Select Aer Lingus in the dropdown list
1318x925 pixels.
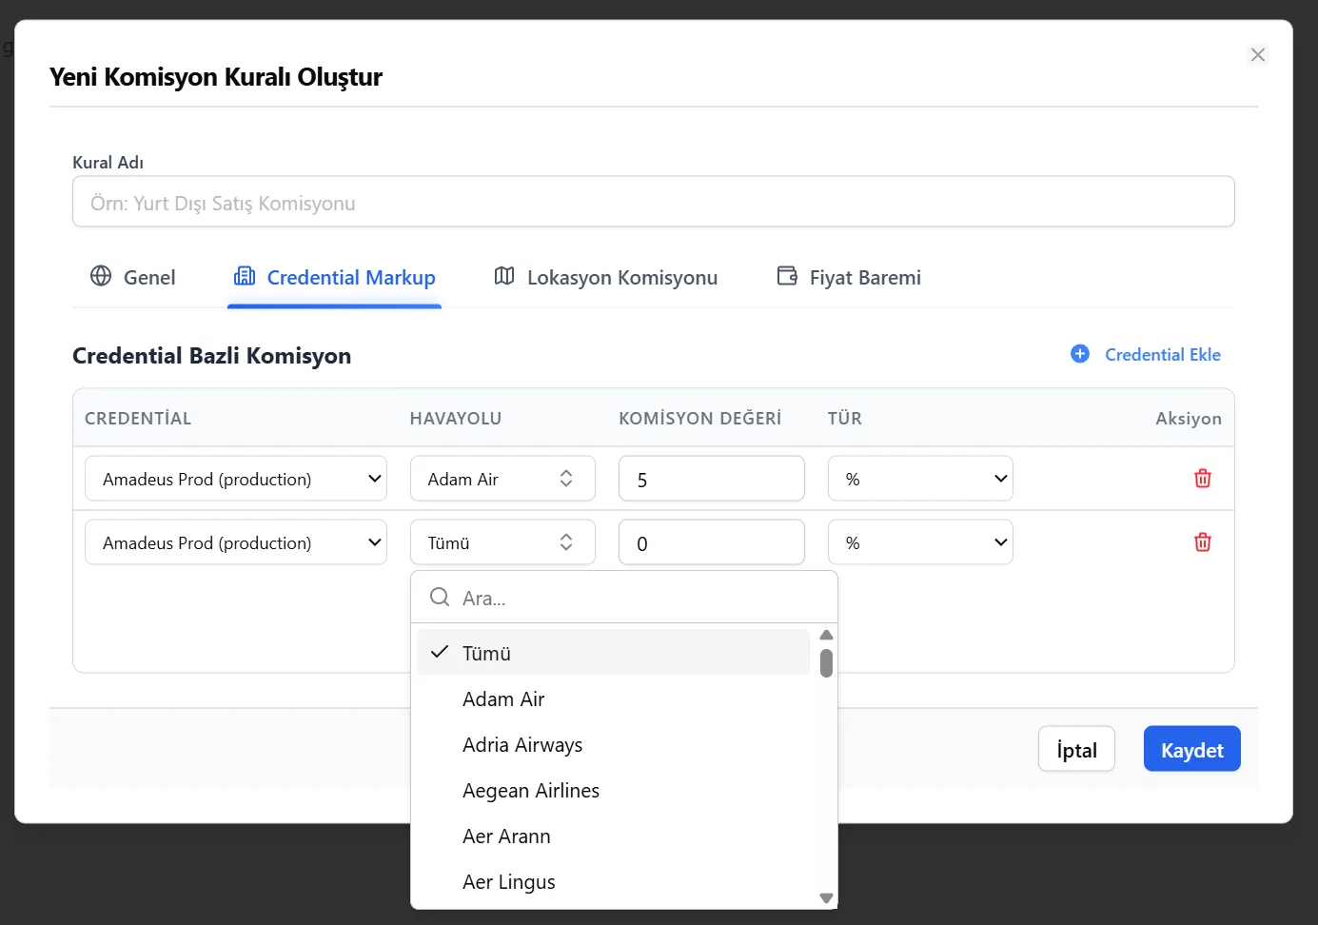[x=508, y=882]
